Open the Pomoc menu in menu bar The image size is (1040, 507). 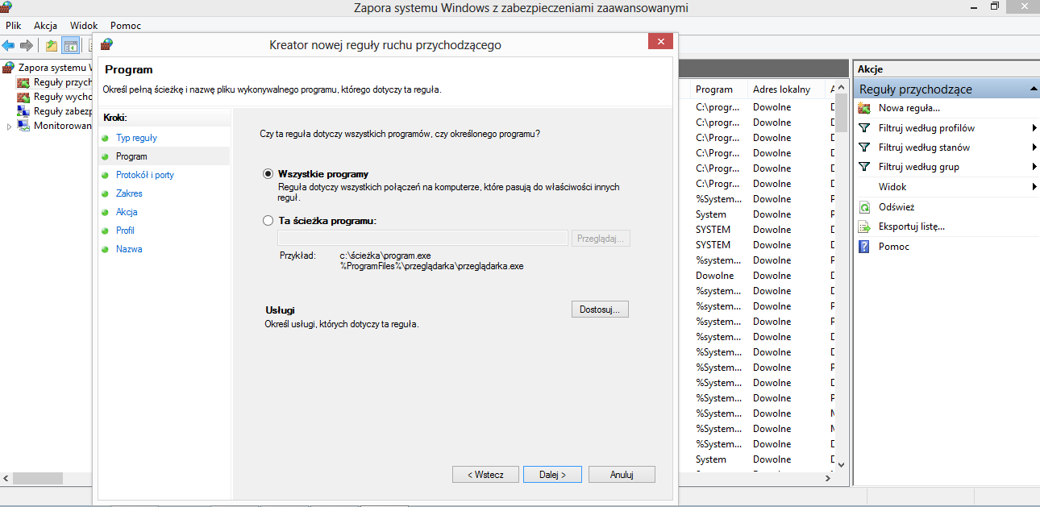tap(126, 26)
